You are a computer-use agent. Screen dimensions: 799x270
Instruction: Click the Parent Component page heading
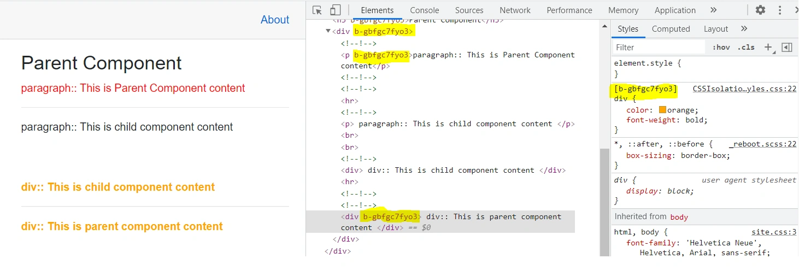pos(102,63)
